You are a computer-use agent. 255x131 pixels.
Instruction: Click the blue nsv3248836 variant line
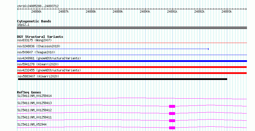pyautogui.click(x=113, y=49)
